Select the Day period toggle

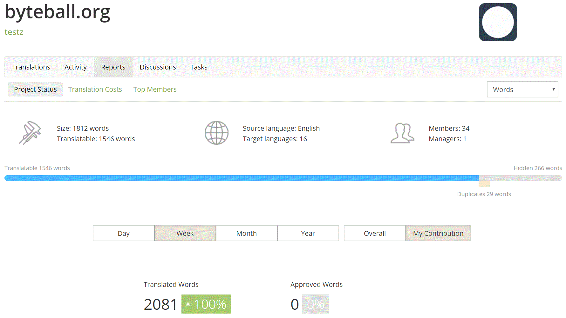point(124,233)
